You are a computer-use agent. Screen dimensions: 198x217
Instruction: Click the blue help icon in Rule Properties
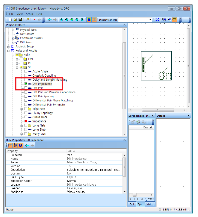coord(20,145)
